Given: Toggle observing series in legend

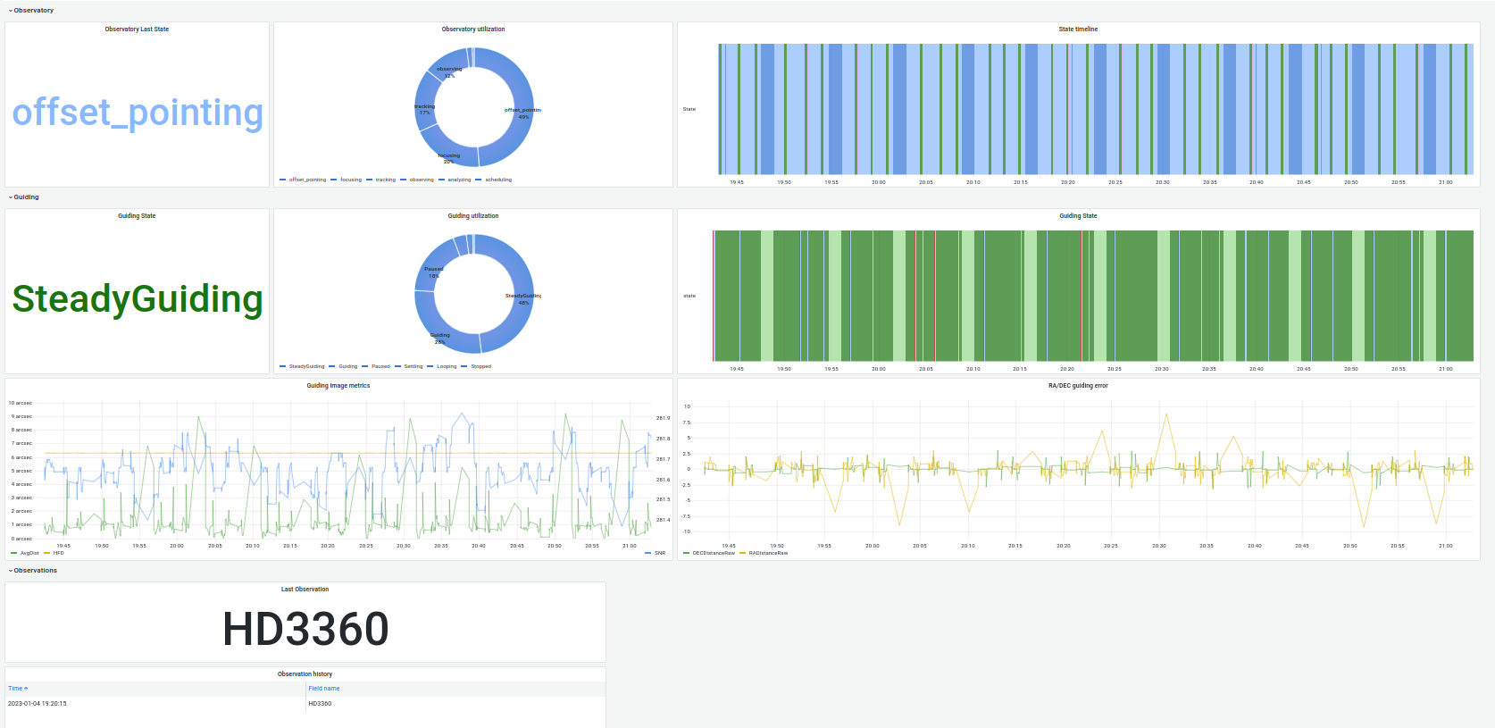Looking at the screenshot, I should [422, 180].
